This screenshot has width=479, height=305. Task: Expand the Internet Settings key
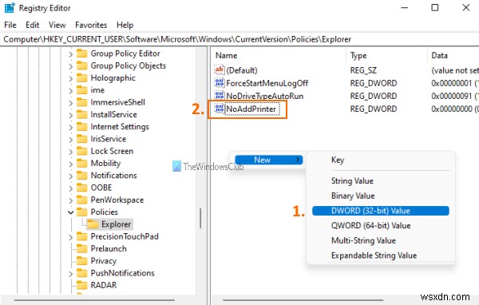(x=70, y=128)
